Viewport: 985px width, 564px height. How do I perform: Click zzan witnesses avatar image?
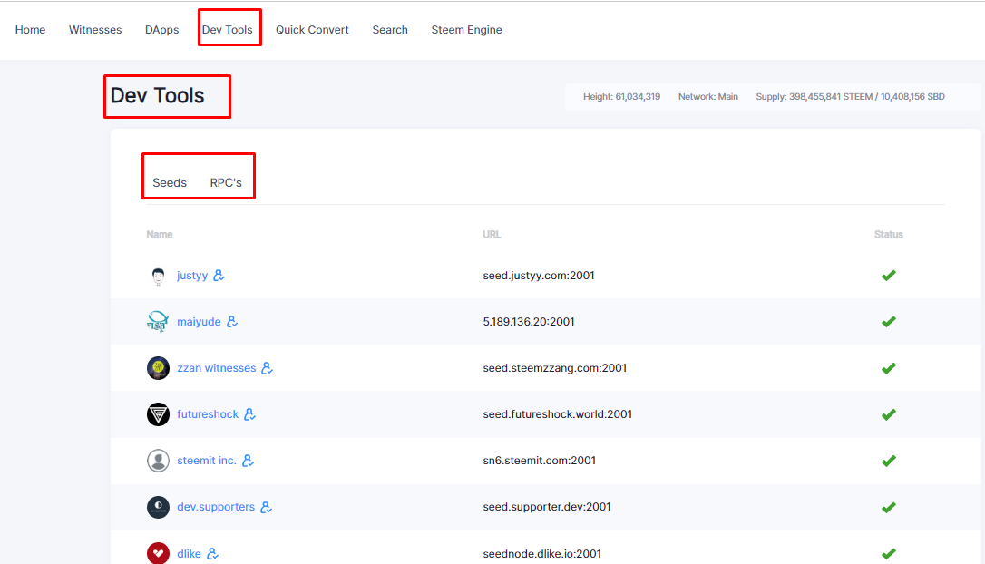pyautogui.click(x=158, y=368)
